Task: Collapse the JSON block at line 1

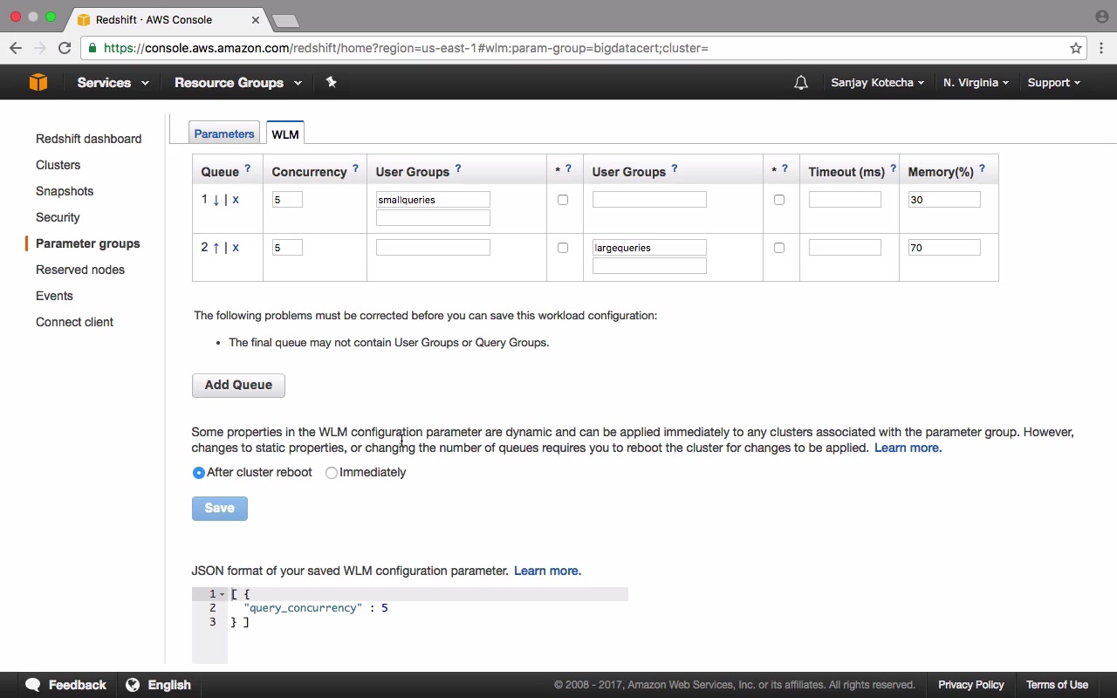Action: coord(222,594)
